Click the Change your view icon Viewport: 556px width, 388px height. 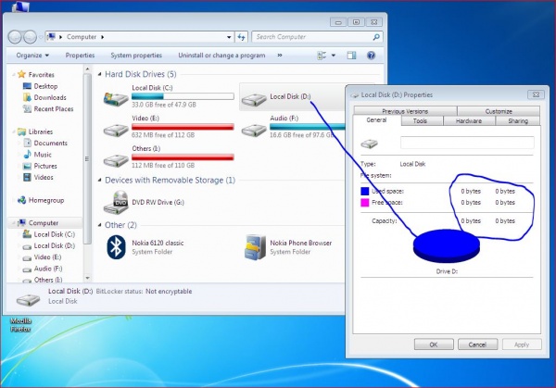(x=322, y=56)
